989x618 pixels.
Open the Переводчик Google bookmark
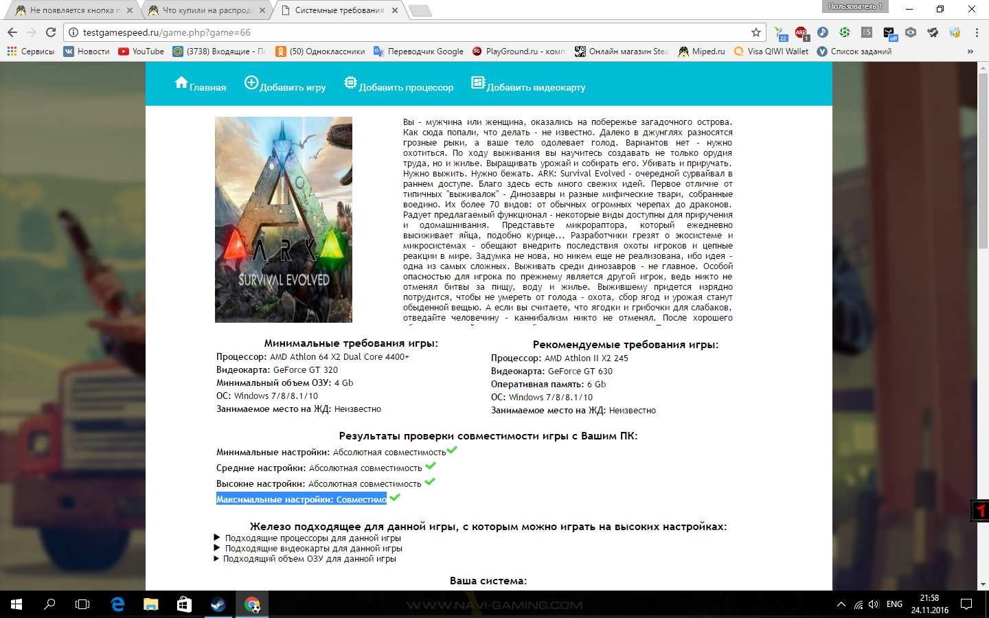coord(418,51)
